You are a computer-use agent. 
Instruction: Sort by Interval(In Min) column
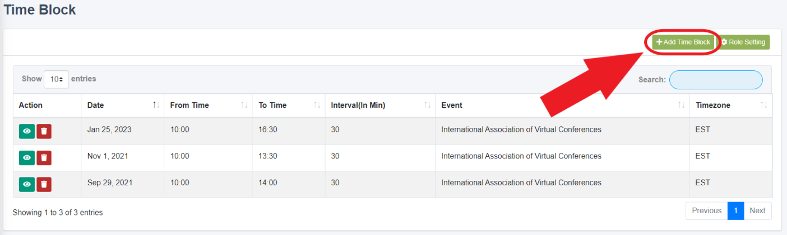380,105
